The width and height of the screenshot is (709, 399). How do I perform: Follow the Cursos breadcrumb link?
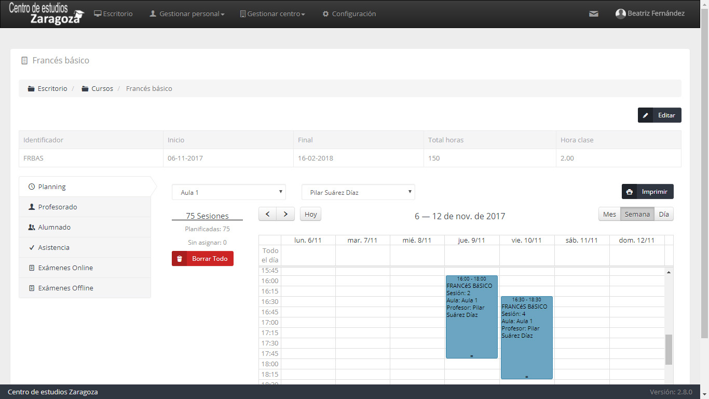click(x=102, y=89)
